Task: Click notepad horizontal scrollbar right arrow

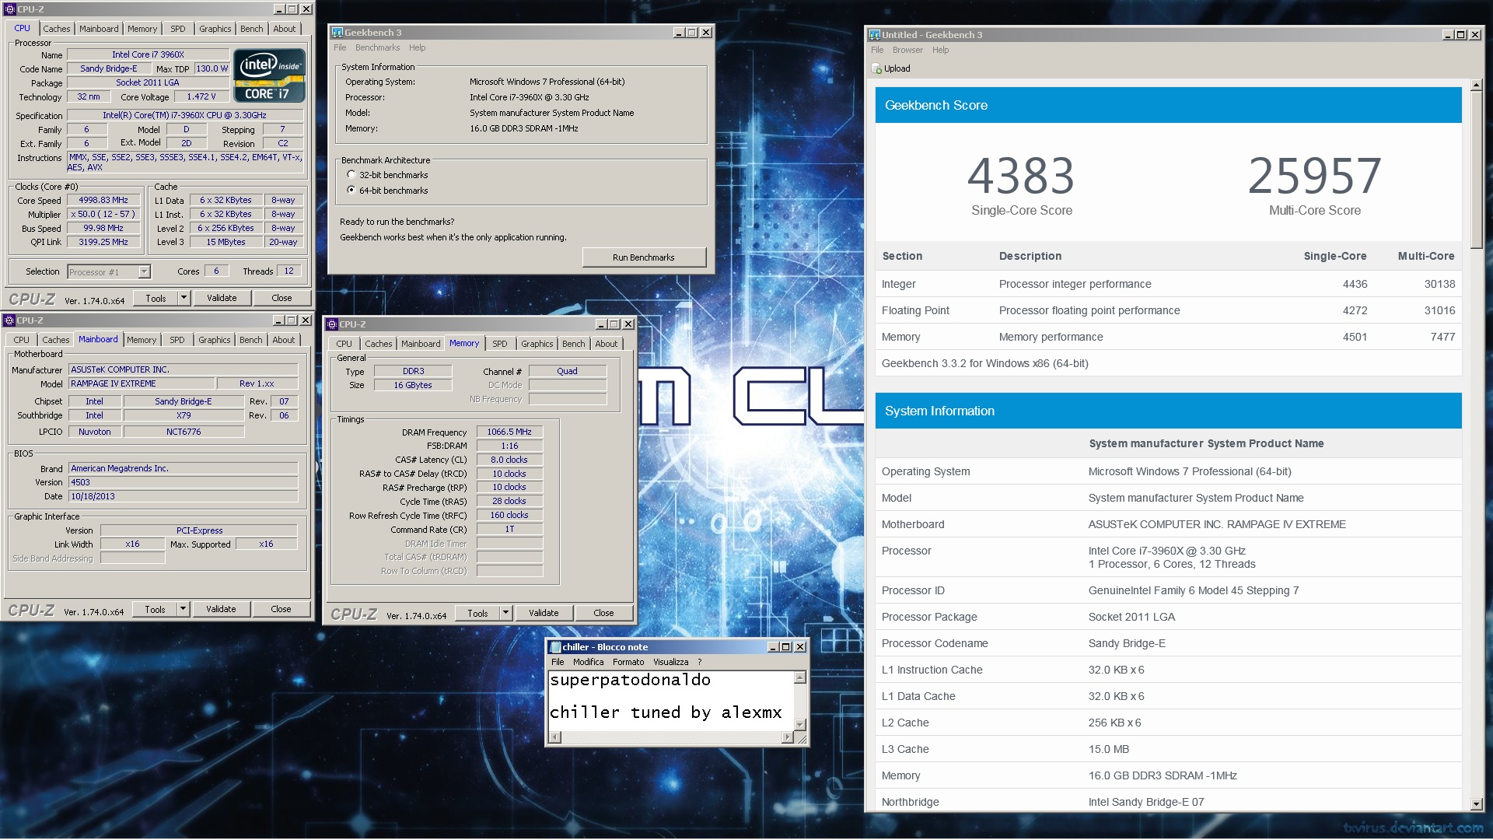Action: click(788, 737)
